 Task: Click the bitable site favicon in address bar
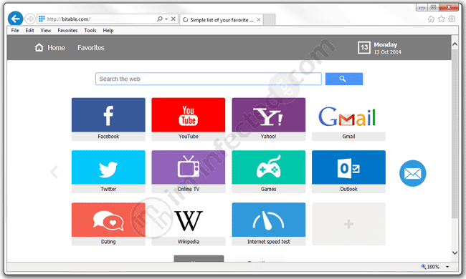click(x=42, y=19)
